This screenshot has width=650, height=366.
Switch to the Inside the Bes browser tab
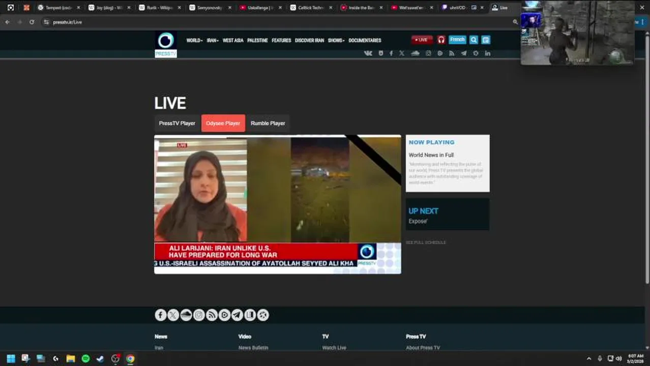click(x=362, y=8)
